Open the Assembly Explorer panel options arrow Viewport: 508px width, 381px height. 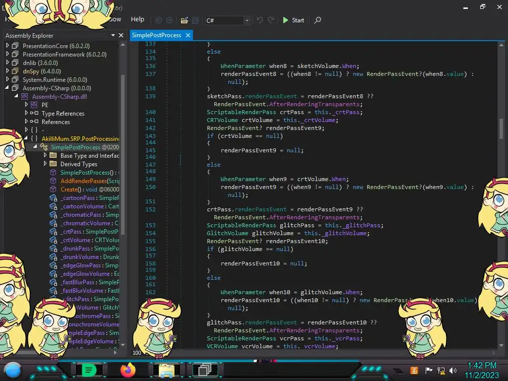point(113,35)
